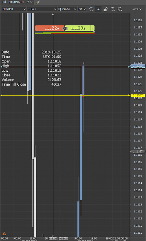The width and height of the screenshot is (146, 241).
Task: Click the small arrow under the Buy button
Action: click(94, 32)
